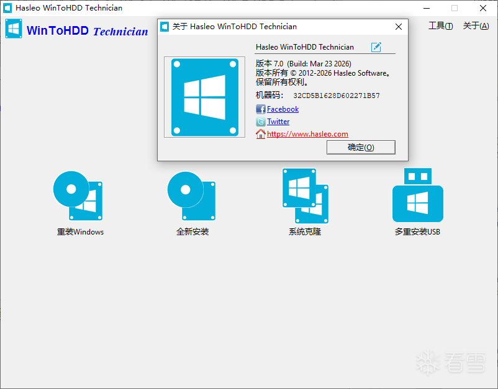This screenshot has height=389, width=498.
Task: Click the About dialog title bar icon
Action: pos(165,27)
